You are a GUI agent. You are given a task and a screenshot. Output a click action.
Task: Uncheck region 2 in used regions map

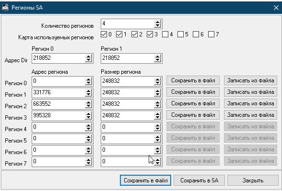(x=134, y=34)
